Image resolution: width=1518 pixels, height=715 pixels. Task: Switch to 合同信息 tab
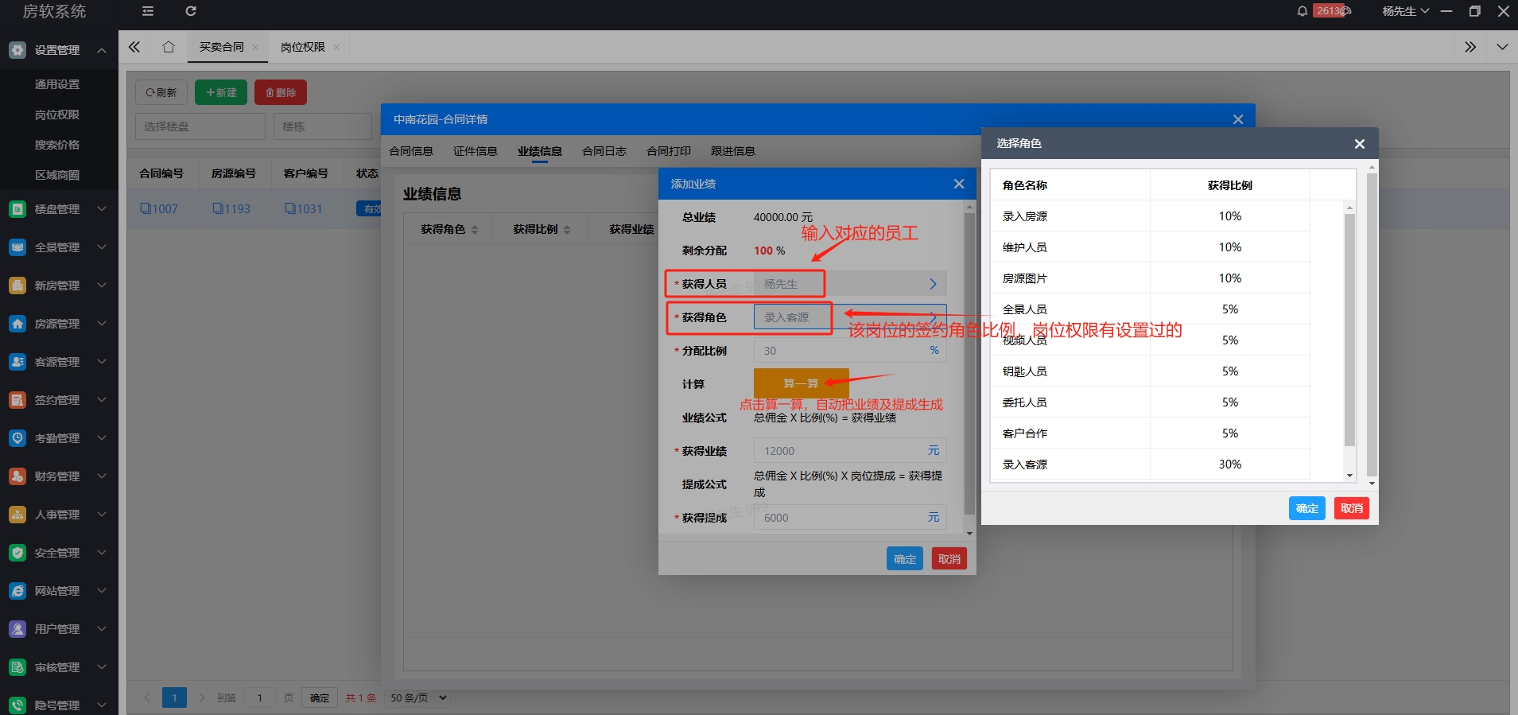pos(411,151)
